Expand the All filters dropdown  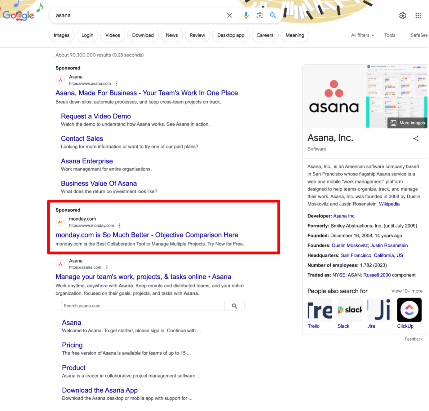[x=362, y=35]
